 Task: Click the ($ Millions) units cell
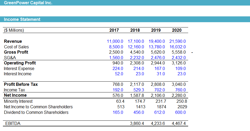[14, 30]
